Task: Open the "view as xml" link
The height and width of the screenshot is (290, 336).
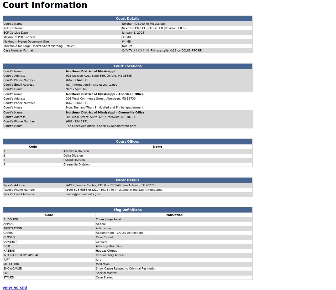Action: pos(15,287)
